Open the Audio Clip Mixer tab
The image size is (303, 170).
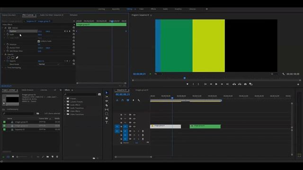52,15
